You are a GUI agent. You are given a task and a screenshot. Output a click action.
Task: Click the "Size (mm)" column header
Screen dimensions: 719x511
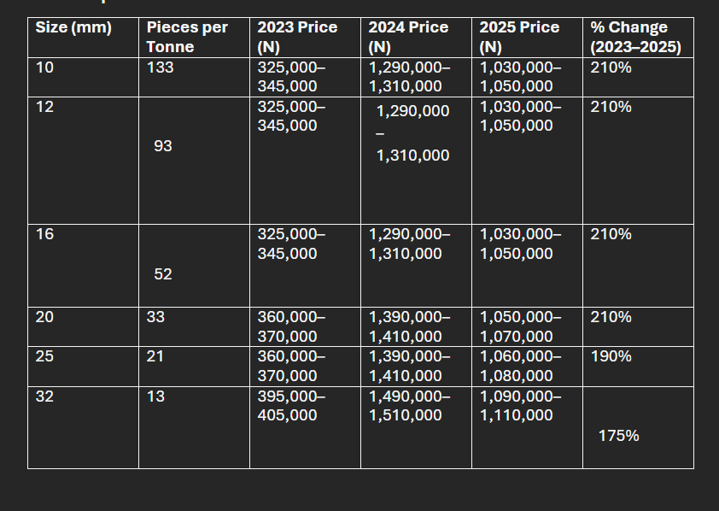point(73,27)
